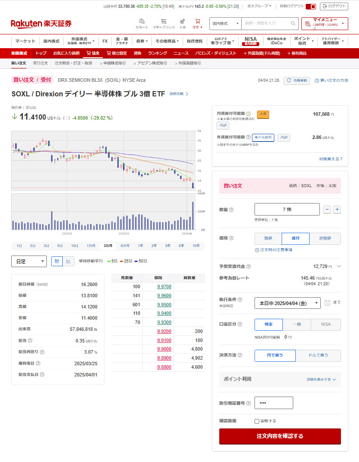The width and height of the screenshot is (359, 462).
Task: Click the help icon next to 数量
Action: point(231,210)
